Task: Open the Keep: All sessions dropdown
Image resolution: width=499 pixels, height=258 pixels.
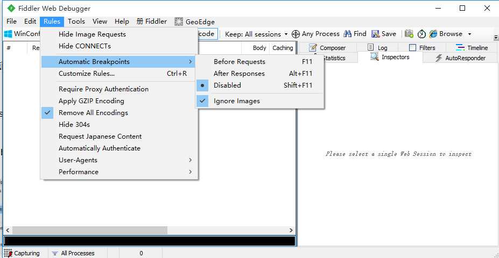Action: [256, 34]
